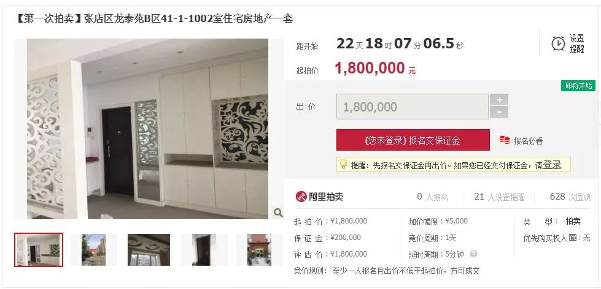Image resolution: width=601 pixels, height=289 pixels.
Task: Click the magnifier icon on main photo
Action: click(278, 212)
